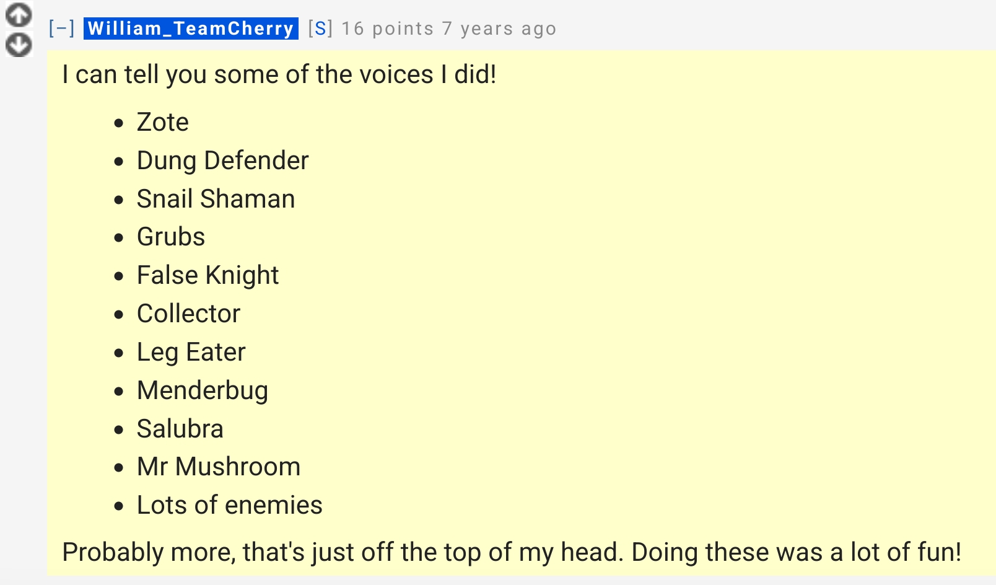This screenshot has width=996, height=585.
Task: Click the "Probably more" closing sentence
Action: click(x=512, y=552)
